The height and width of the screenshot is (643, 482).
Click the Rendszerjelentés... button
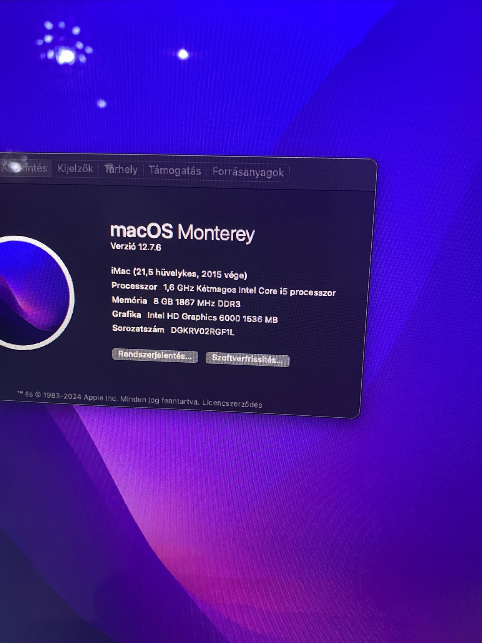click(155, 355)
